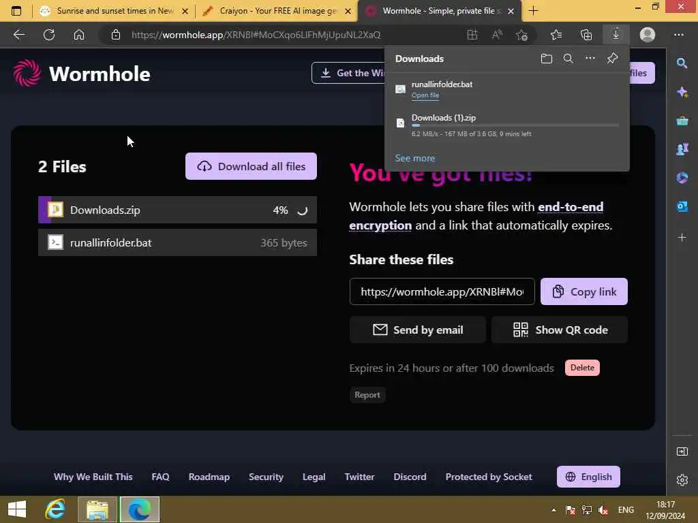
Task: Open sidebar Search icon
Action: coord(682,63)
